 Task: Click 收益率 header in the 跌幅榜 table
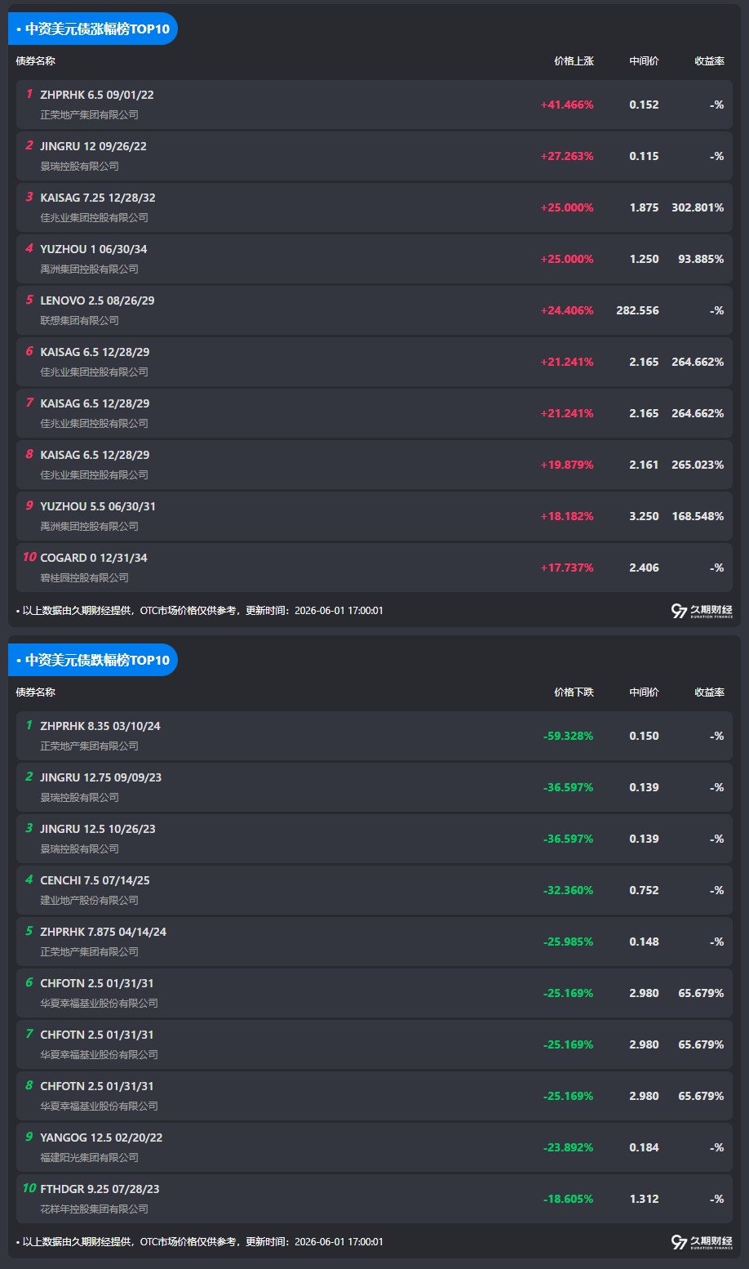pyautogui.click(x=709, y=692)
